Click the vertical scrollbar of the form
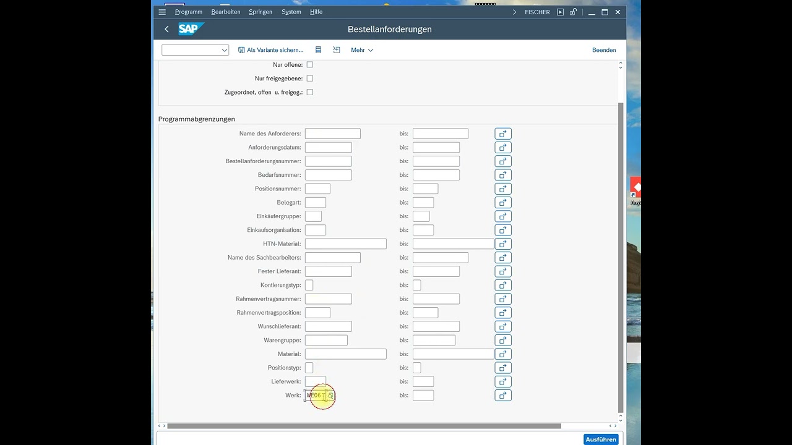Image resolution: width=792 pixels, height=445 pixels. click(621, 257)
